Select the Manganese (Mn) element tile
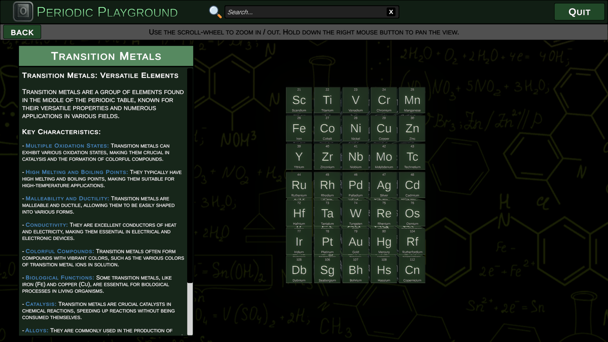608x342 pixels. [412, 100]
